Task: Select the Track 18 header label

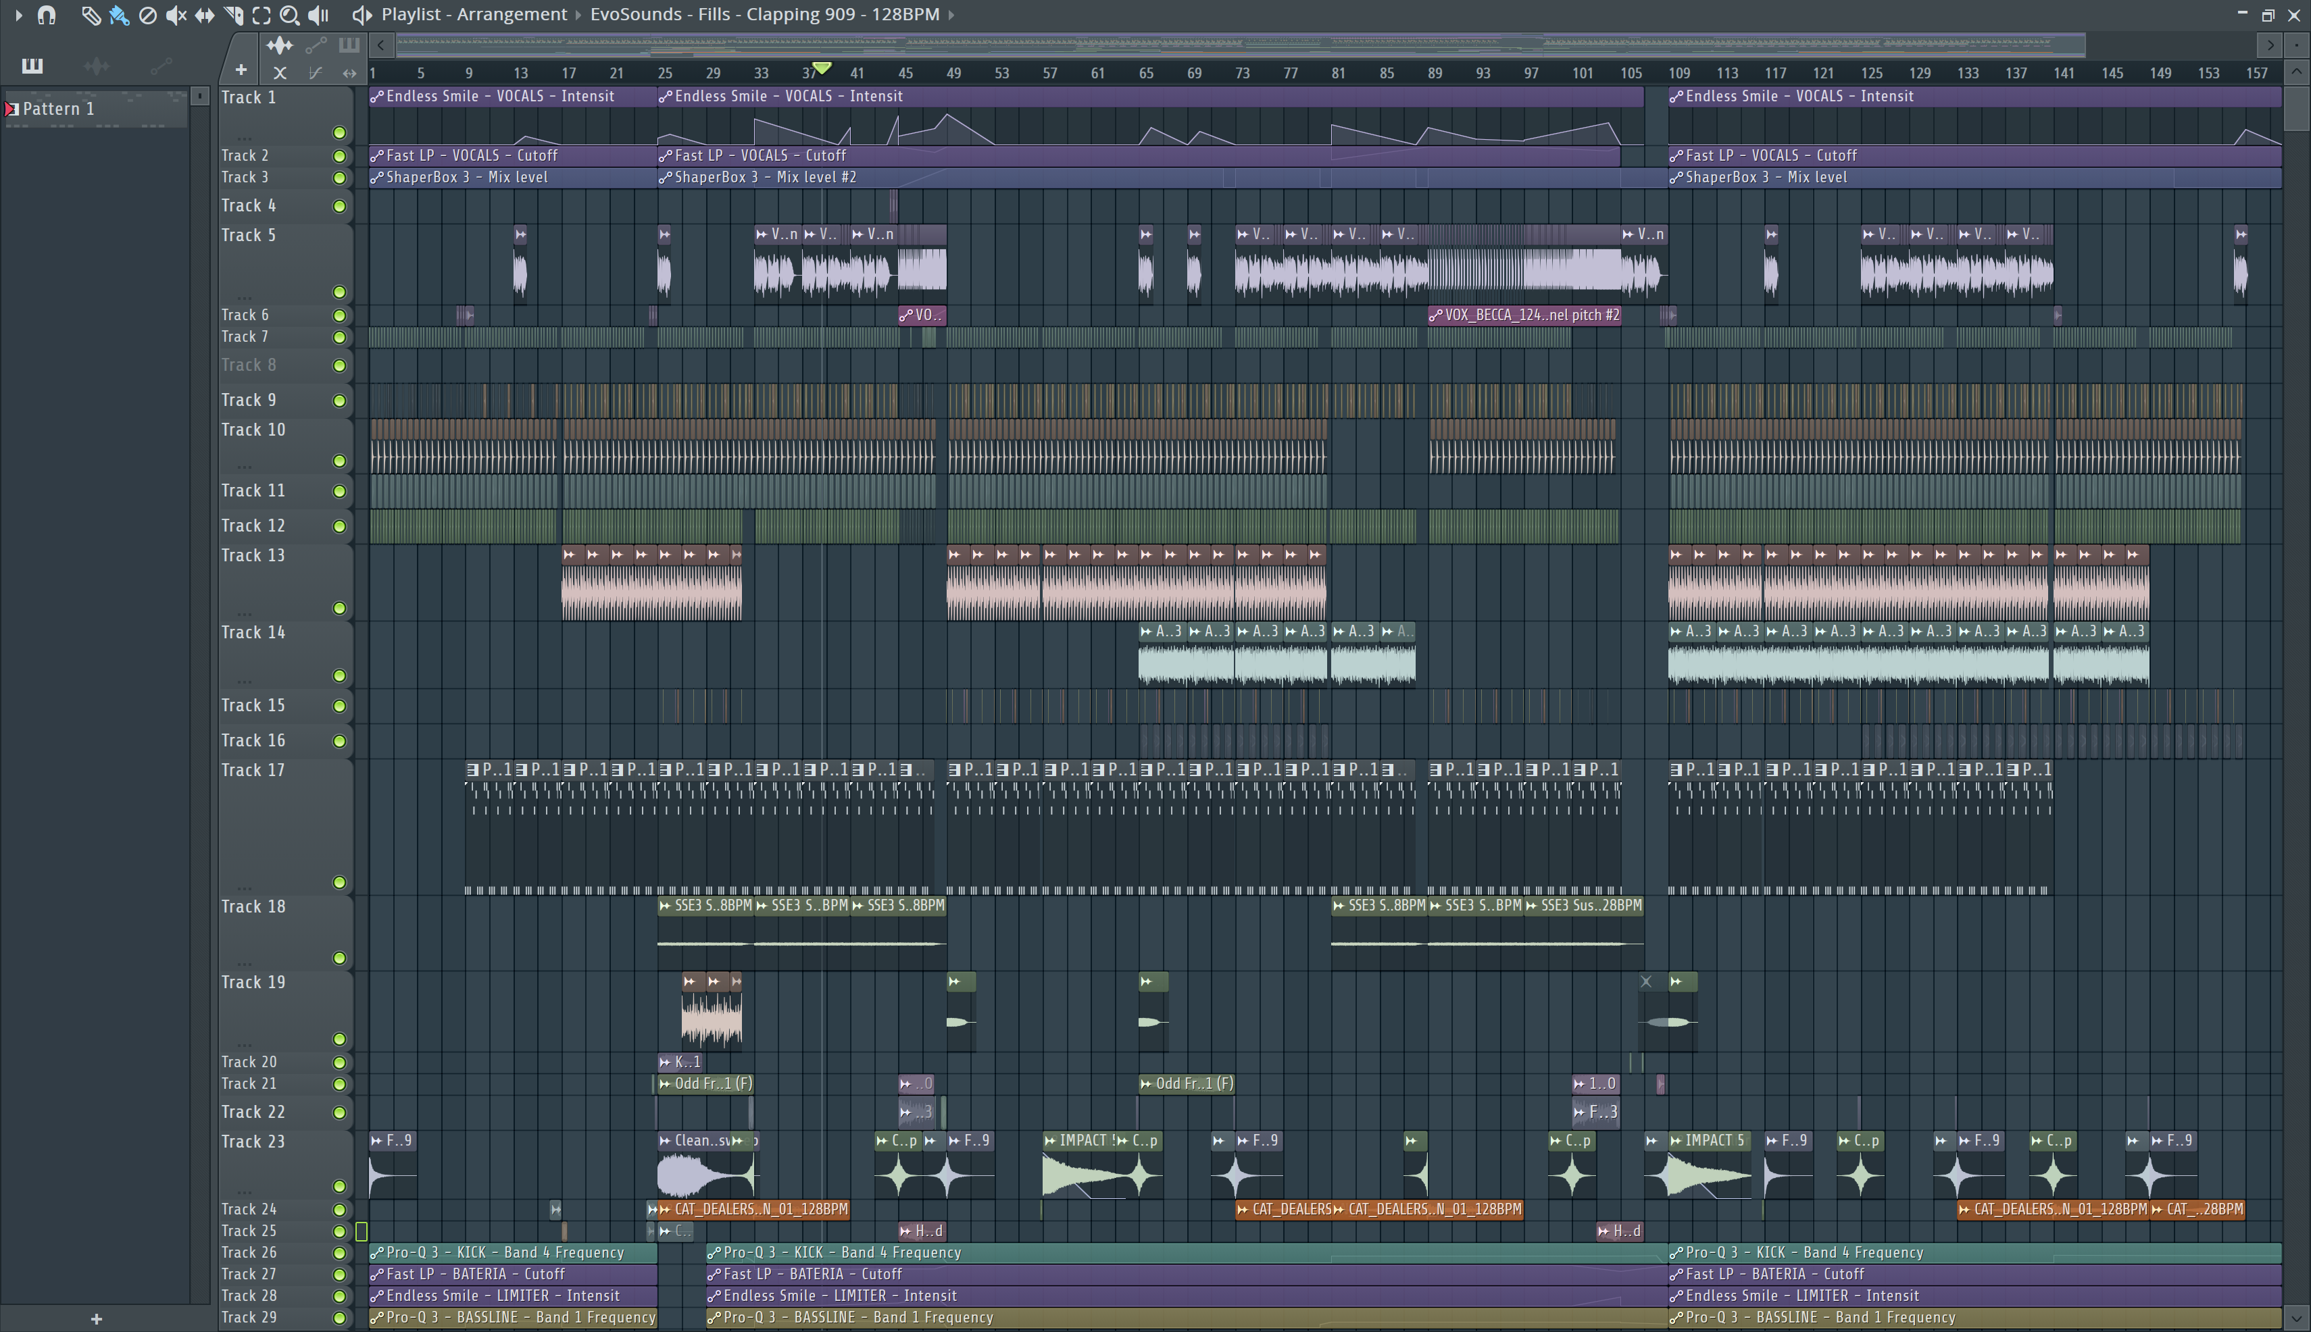Action: click(253, 906)
